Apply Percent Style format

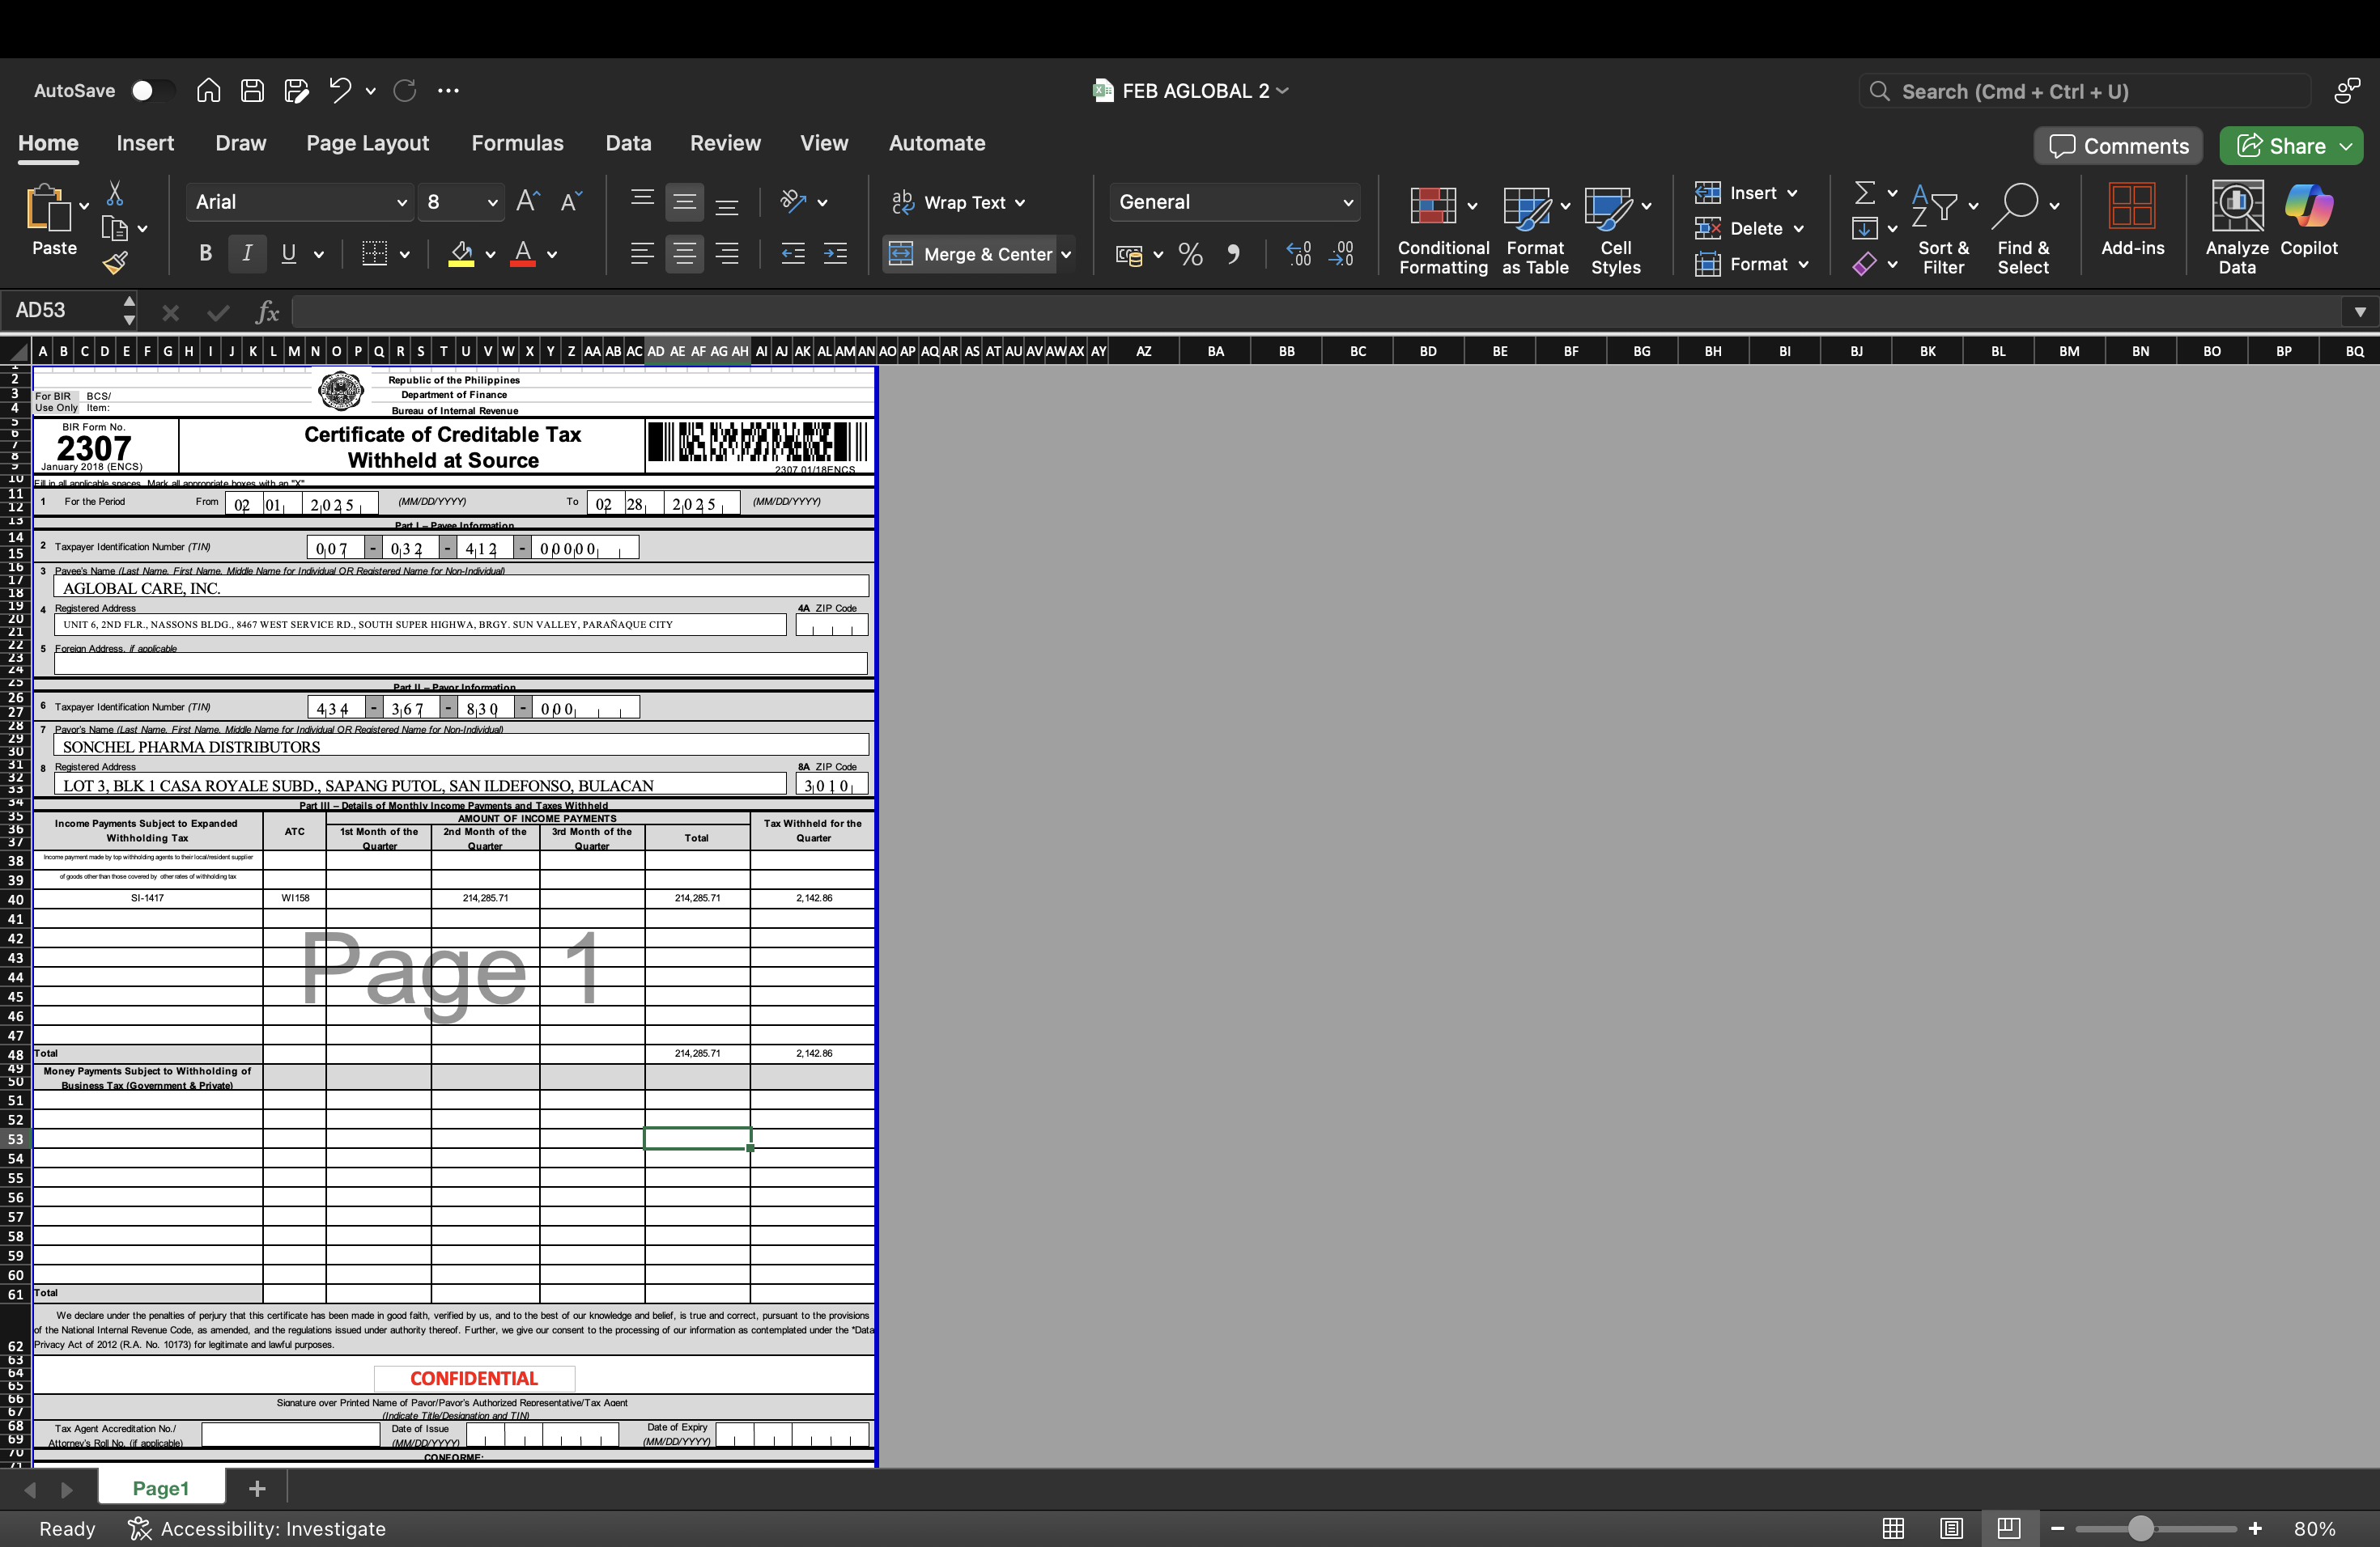point(1190,255)
